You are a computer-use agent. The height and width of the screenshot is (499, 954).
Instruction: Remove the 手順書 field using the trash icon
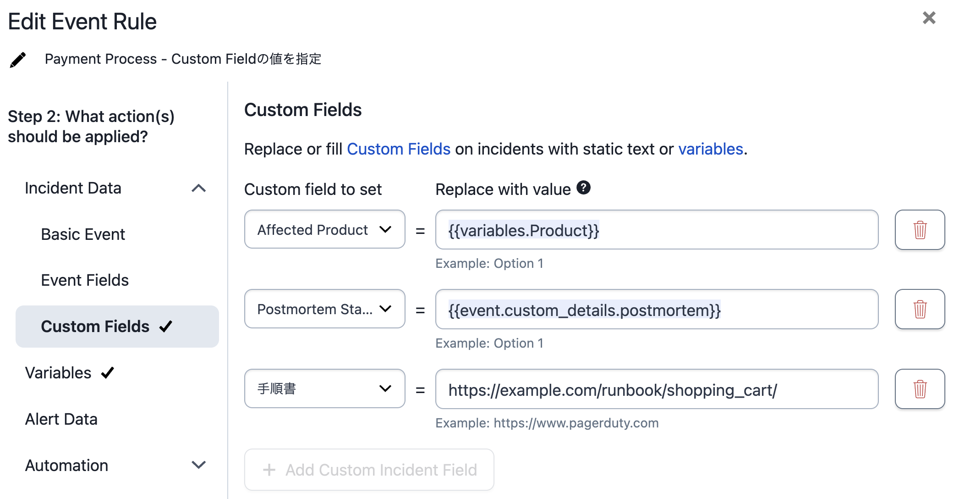pyautogui.click(x=919, y=388)
